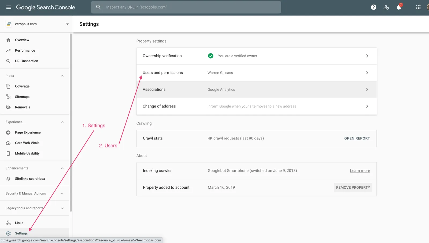Click the search magnifier icon
The image size is (429, 243).
tap(98, 7)
